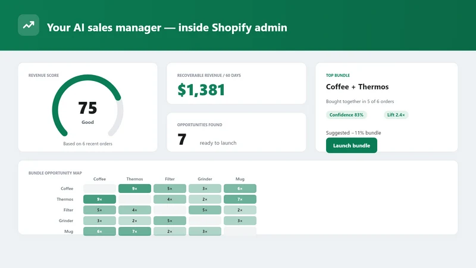The width and height of the screenshot is (476, 268).
Task: Click the Mug column header in map
Action: pos(240,179)
